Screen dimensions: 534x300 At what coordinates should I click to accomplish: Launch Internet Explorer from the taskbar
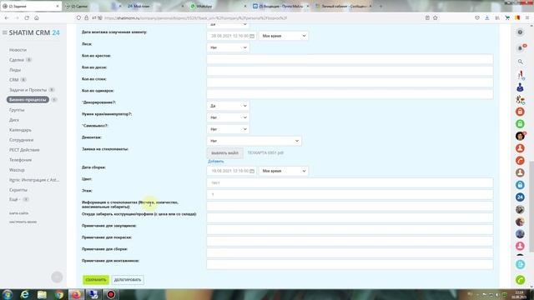(x=24, y=294)
